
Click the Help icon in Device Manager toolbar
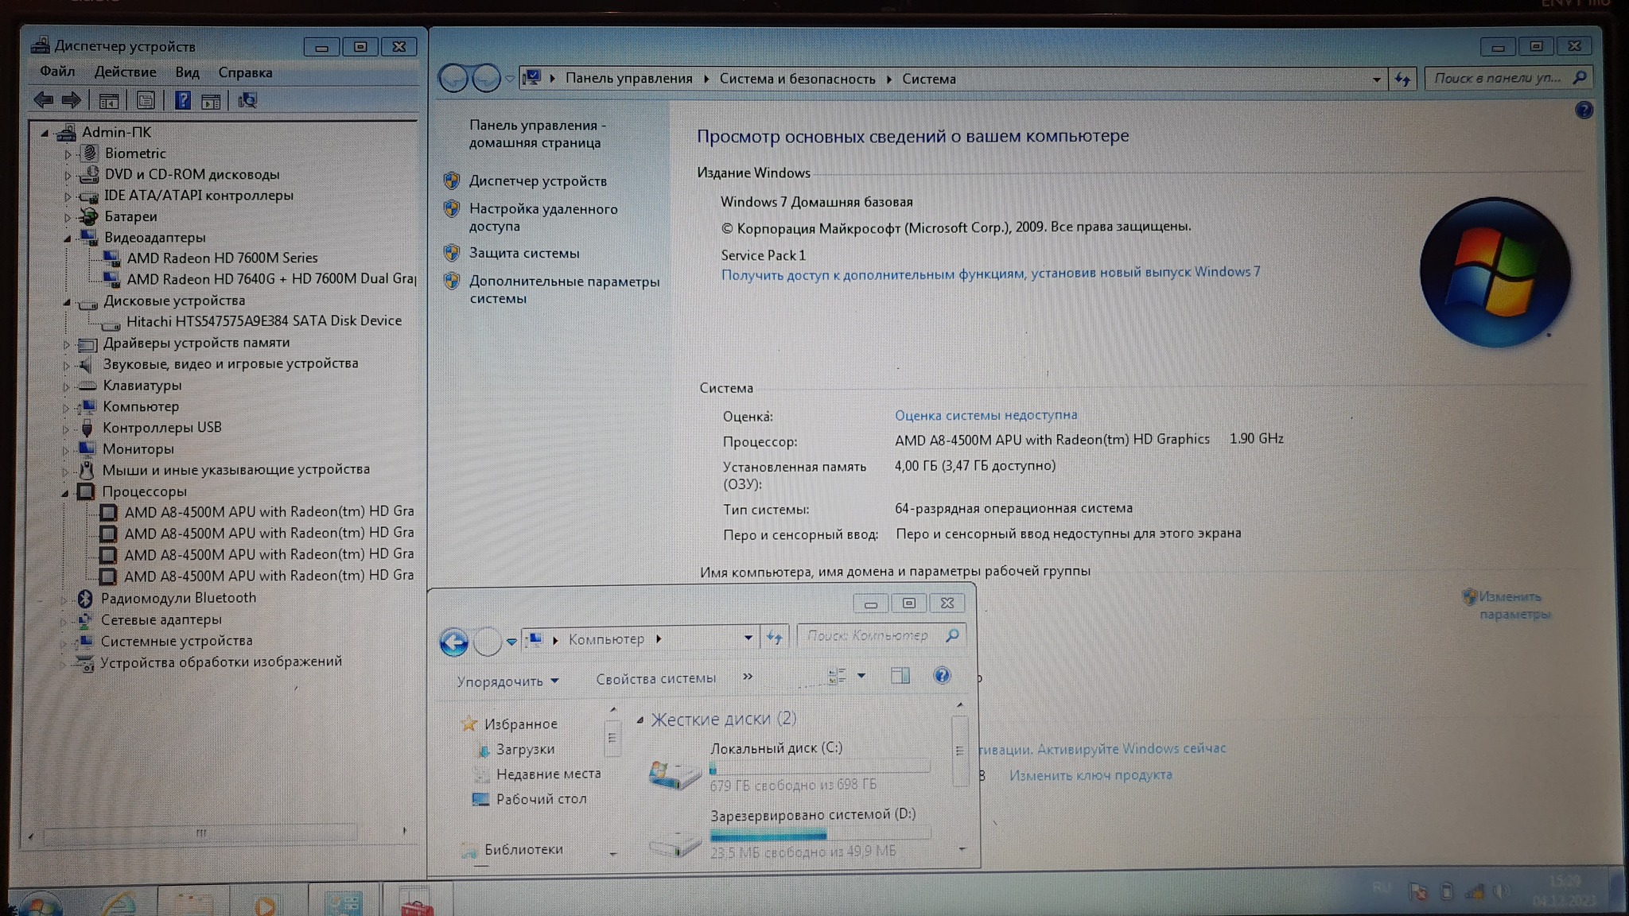click(182, 100)
